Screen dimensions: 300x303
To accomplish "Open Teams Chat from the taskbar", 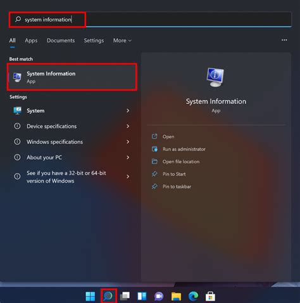I will (159, 296).
